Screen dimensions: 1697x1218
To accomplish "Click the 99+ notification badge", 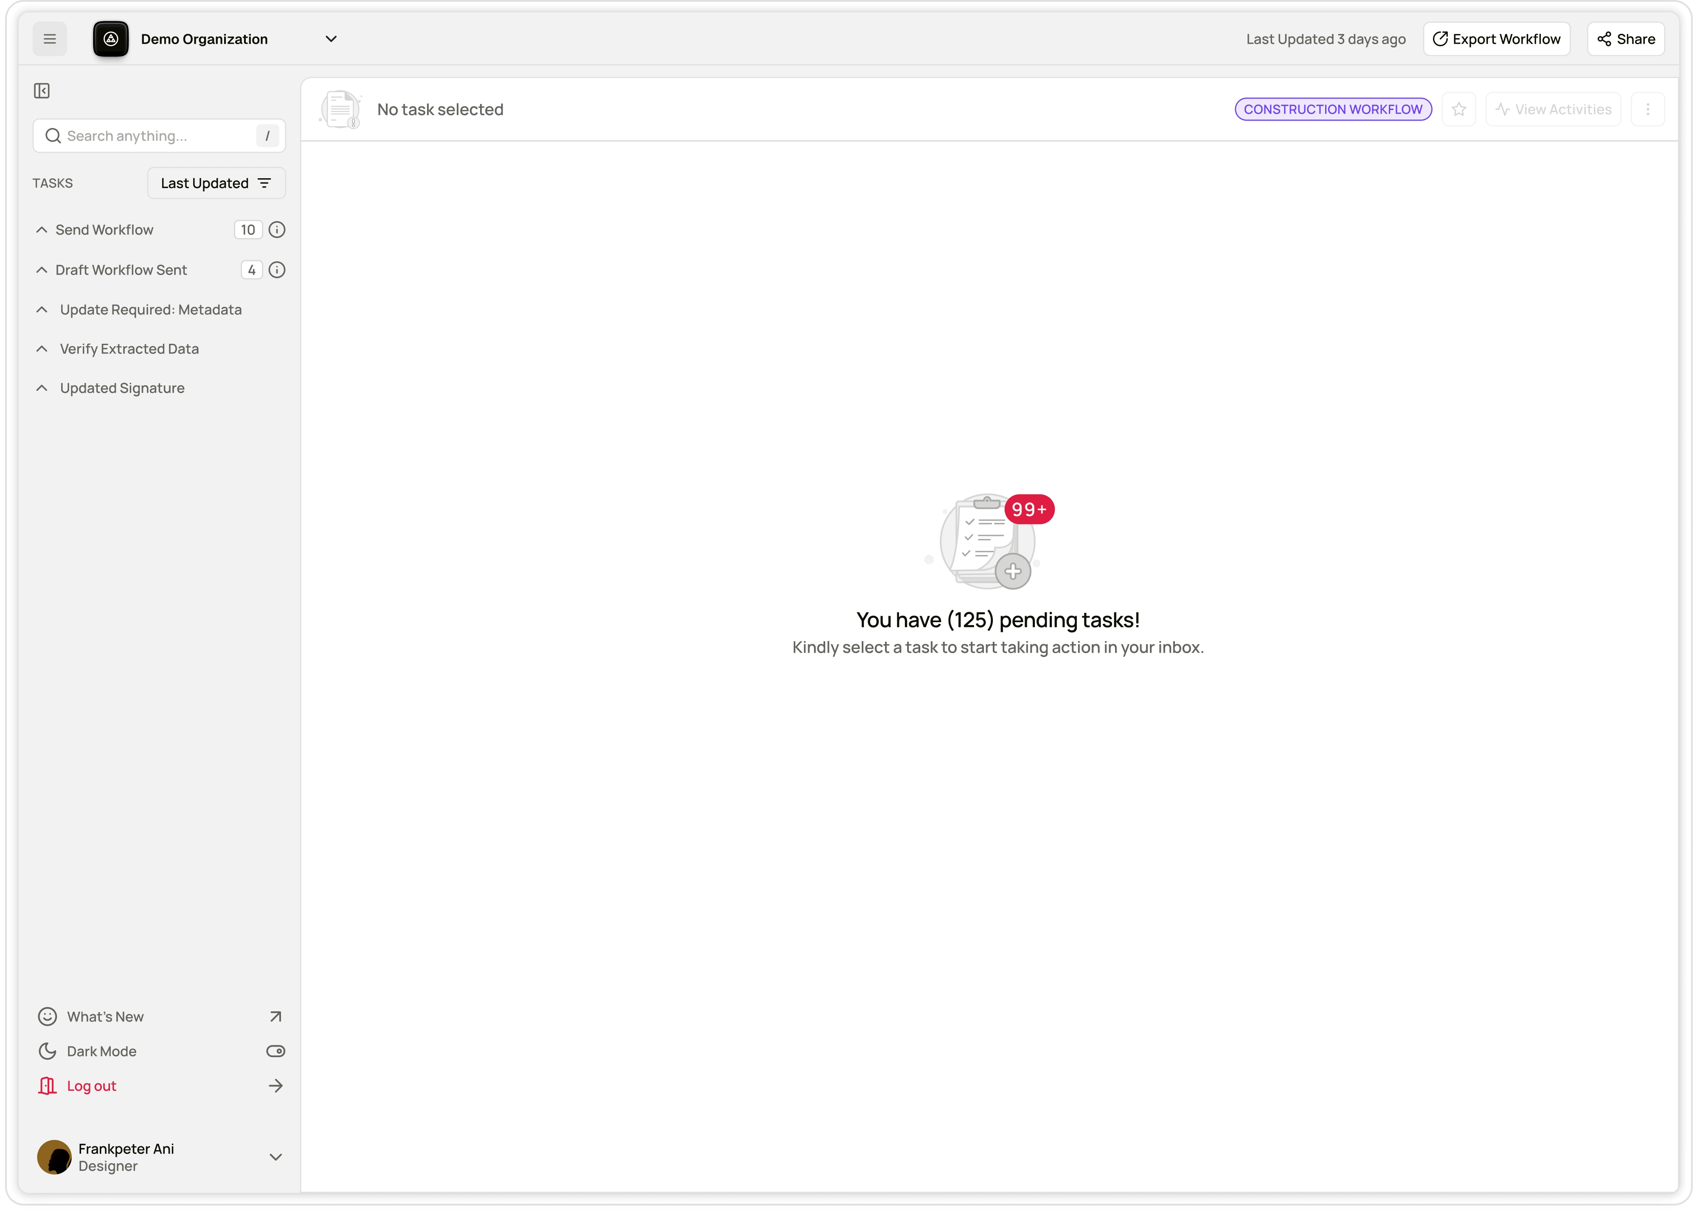I will click(x=1029, y=510).
